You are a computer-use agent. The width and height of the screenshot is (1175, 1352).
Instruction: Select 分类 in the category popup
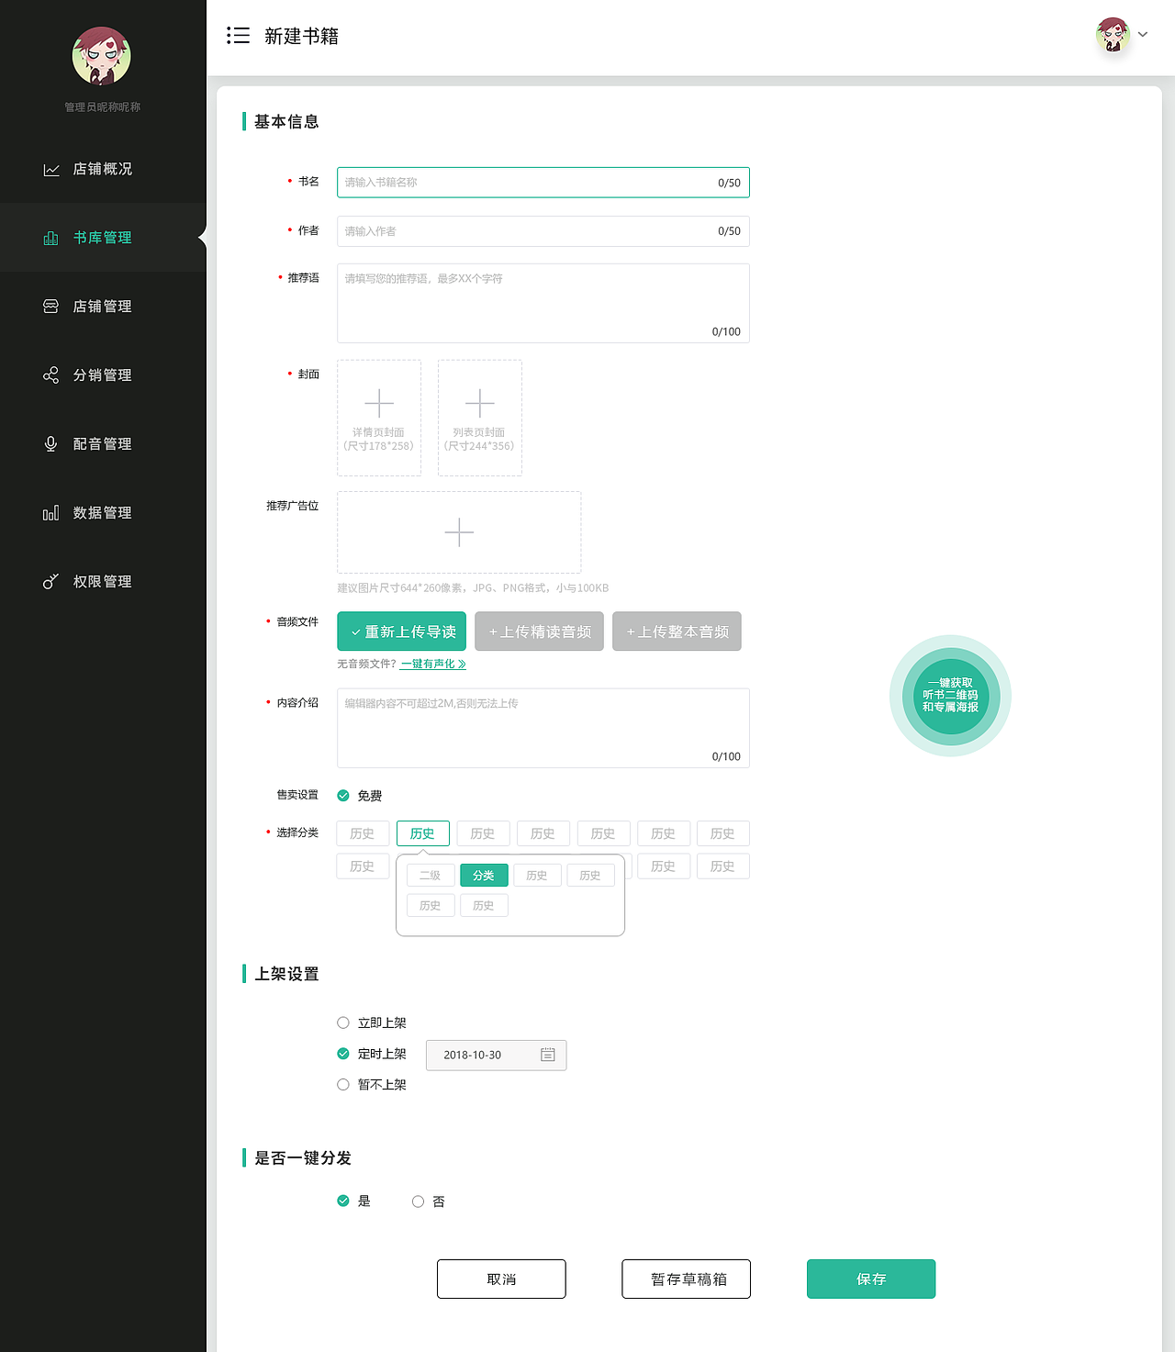point(484,875)
